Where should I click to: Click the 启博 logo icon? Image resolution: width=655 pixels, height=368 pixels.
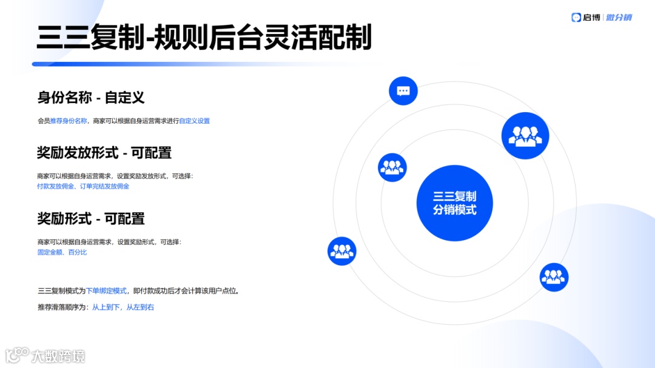(x=576, y=18)
